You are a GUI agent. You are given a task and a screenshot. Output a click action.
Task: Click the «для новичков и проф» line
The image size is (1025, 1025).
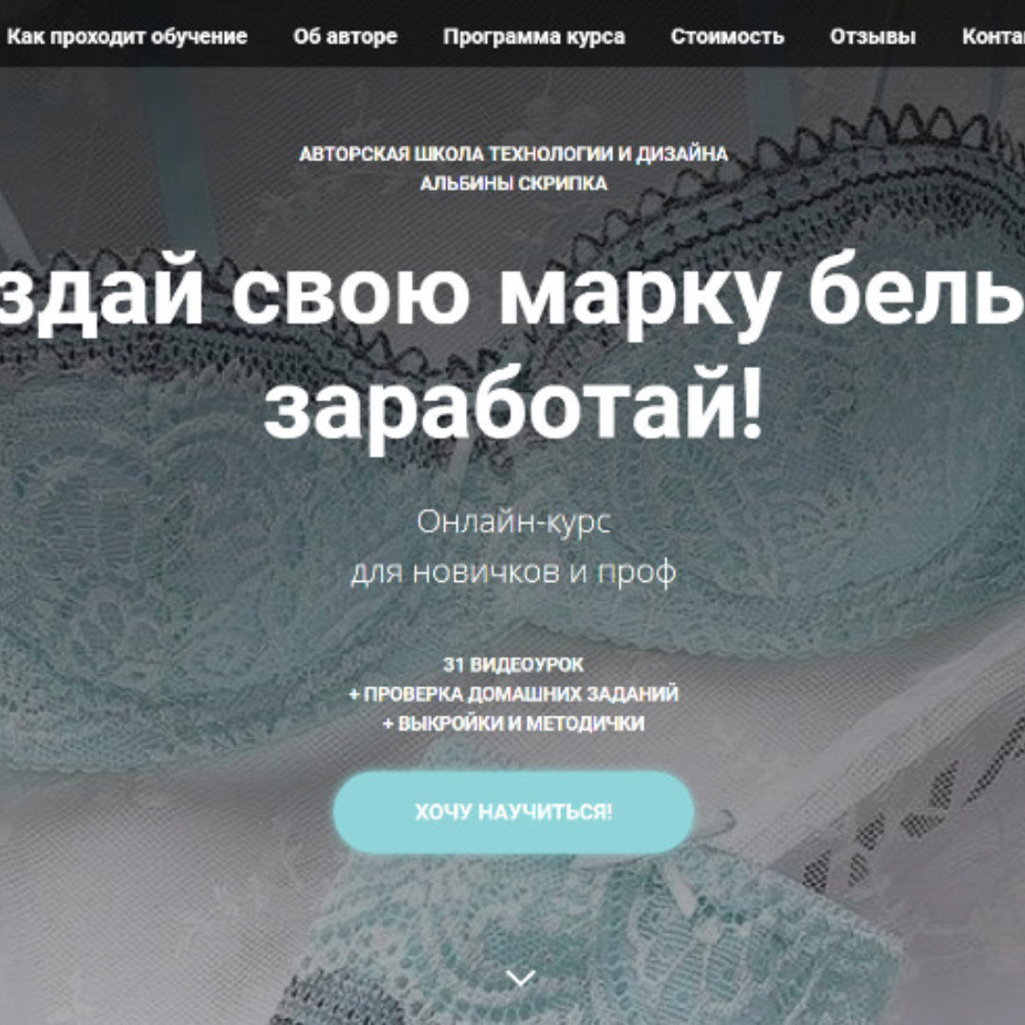tap(513, 572)
